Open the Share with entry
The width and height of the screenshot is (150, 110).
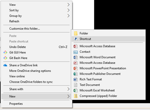tap(37, 89)
